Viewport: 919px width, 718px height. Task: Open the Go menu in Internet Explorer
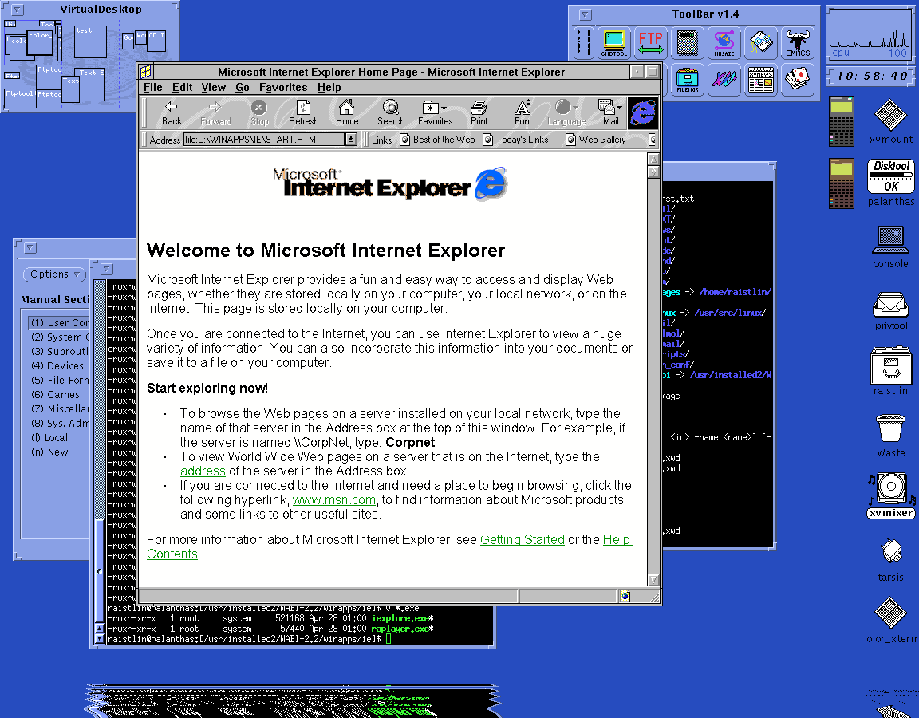242,87
